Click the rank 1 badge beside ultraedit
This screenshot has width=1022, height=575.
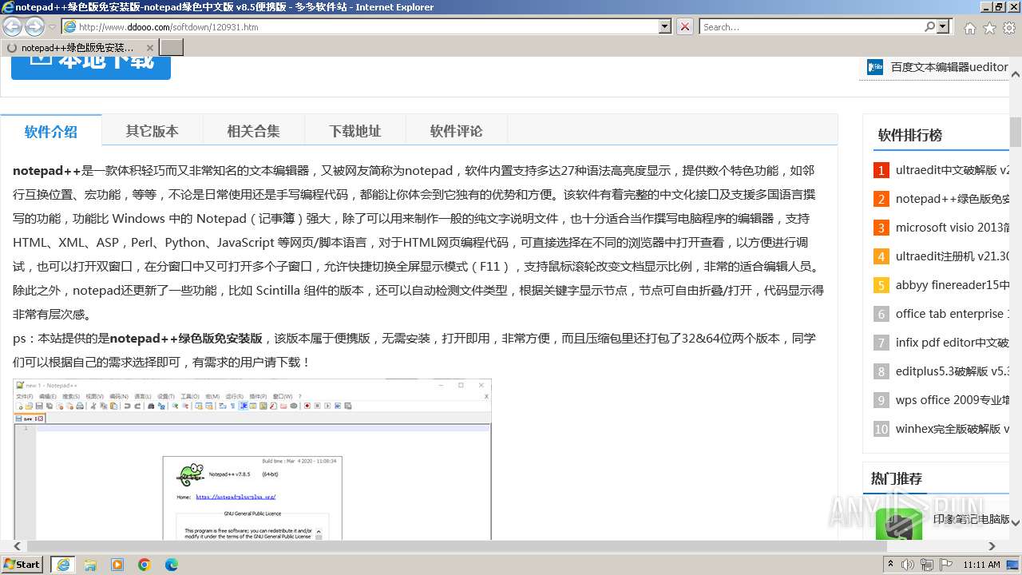point(881,170)
